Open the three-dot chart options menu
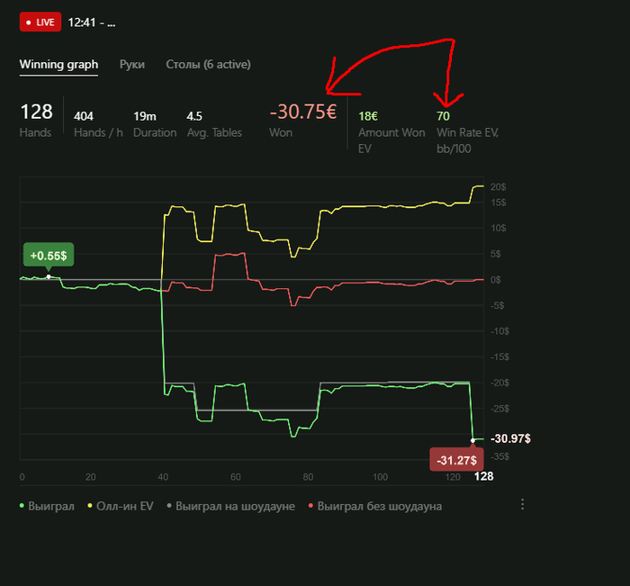Image resolution: width=630 pixels, height=586 pixels. click(x=522, y=504)
